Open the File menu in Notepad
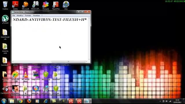 click(14, 15)
